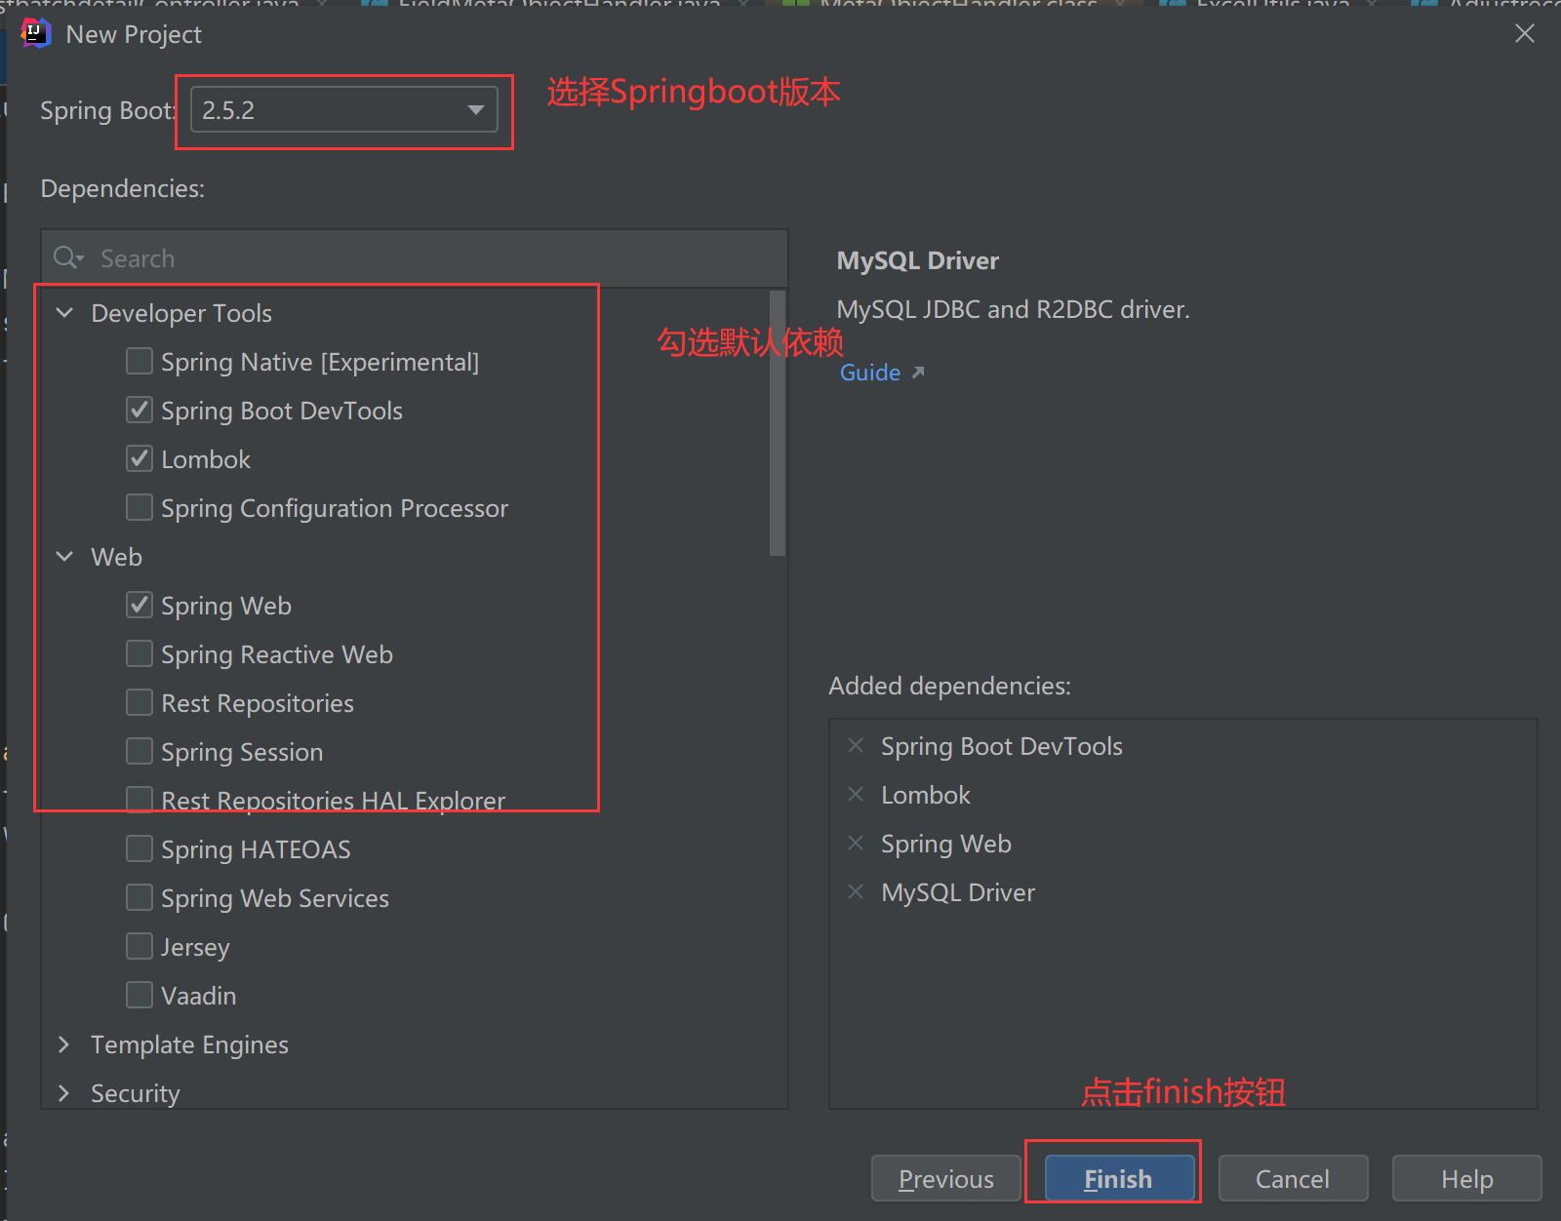Click the search magnifier icon
Image resolution: width=1561 pixels, height=1221 pixels.
click(x=68, y=258)
